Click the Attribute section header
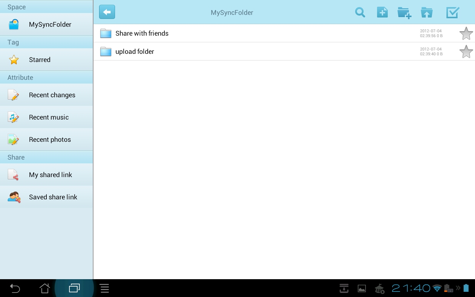 tap(46, 78)
